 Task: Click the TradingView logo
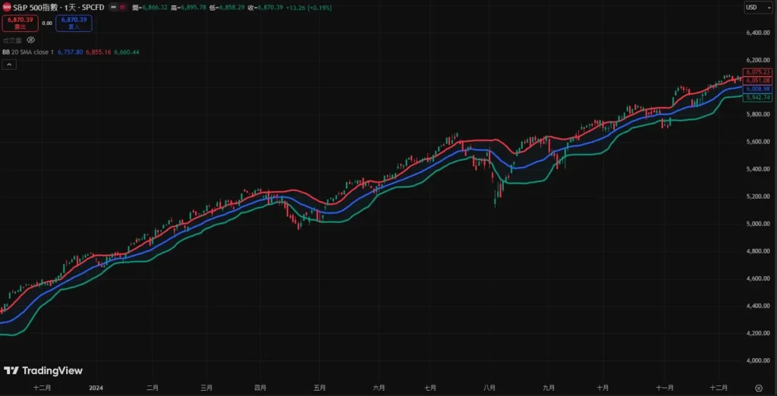[43, 371]
